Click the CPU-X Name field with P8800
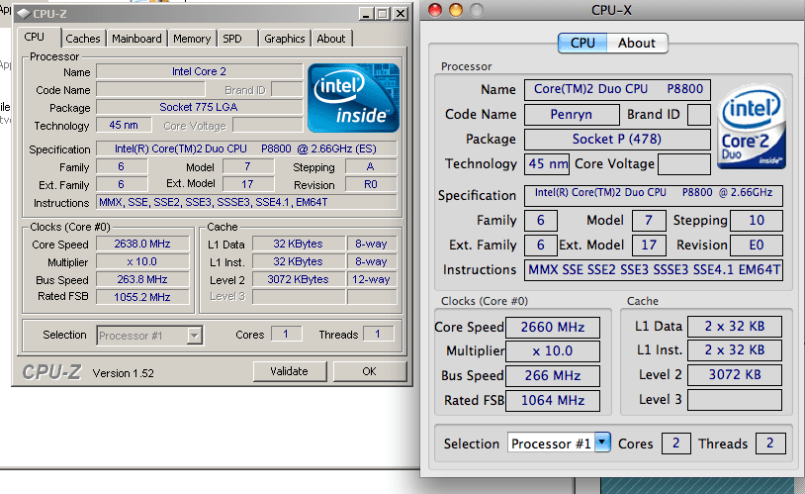 617,89
